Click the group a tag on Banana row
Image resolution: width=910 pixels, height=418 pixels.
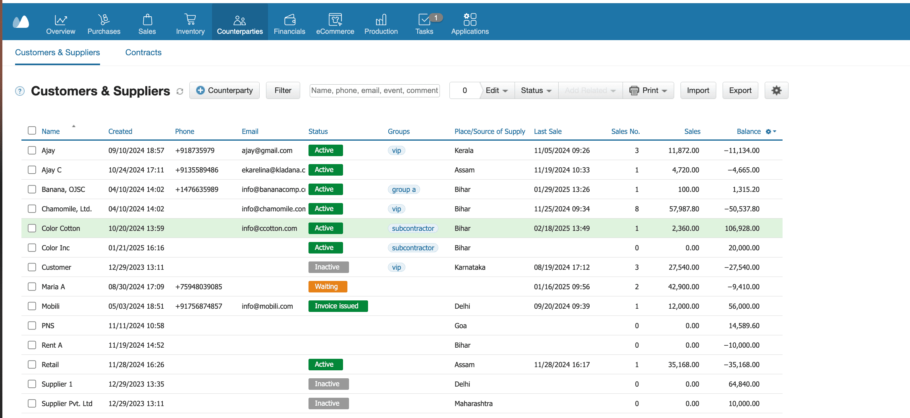pyautogui.click(x=404, y=190)
